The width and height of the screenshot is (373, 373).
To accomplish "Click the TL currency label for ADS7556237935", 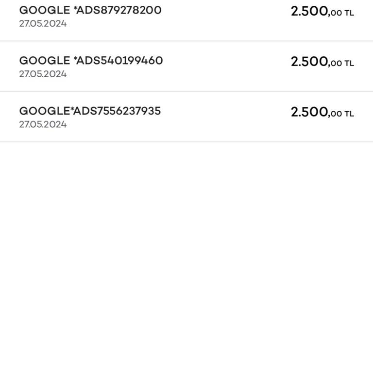I will coord(349,115).
